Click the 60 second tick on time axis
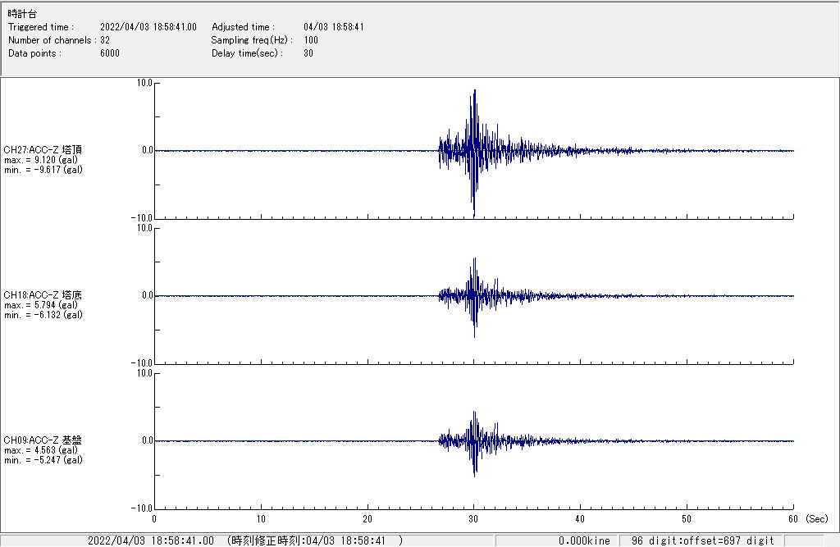The width and height of the screenshot is (840, 547). coord(792,519)
